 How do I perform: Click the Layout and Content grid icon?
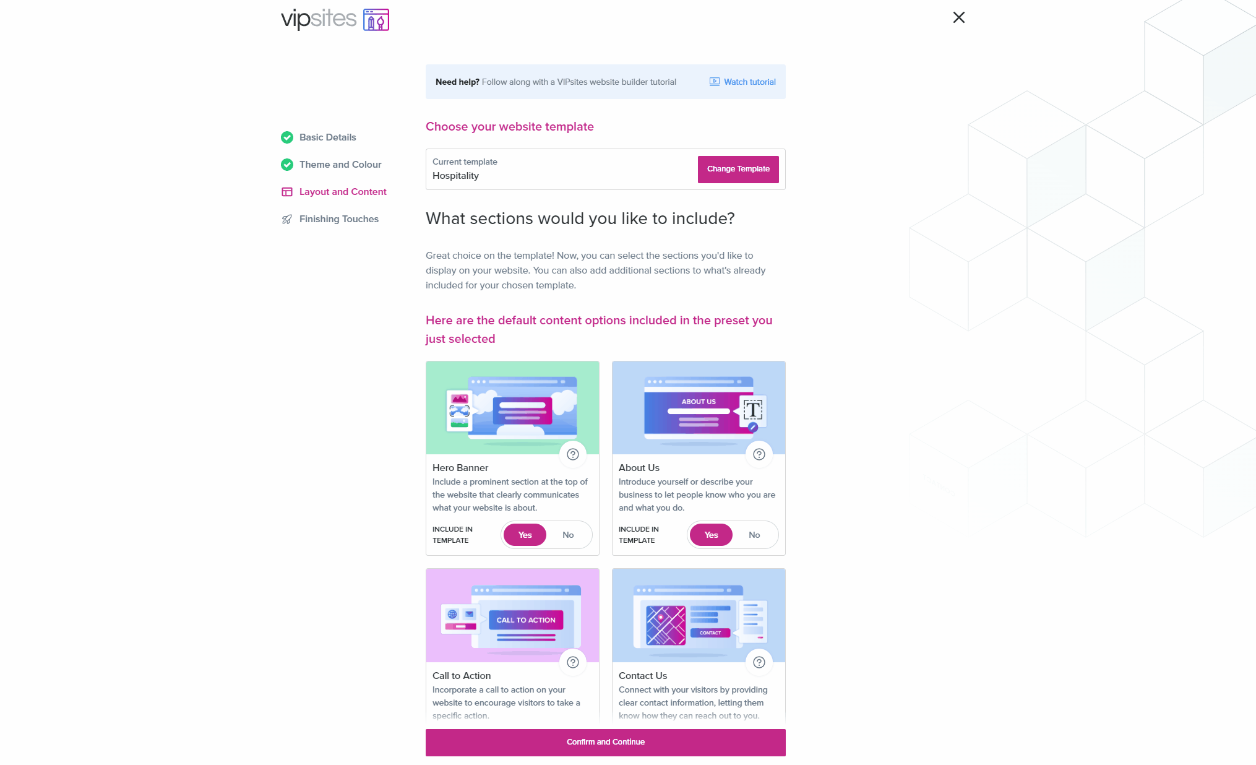[286, 192]
